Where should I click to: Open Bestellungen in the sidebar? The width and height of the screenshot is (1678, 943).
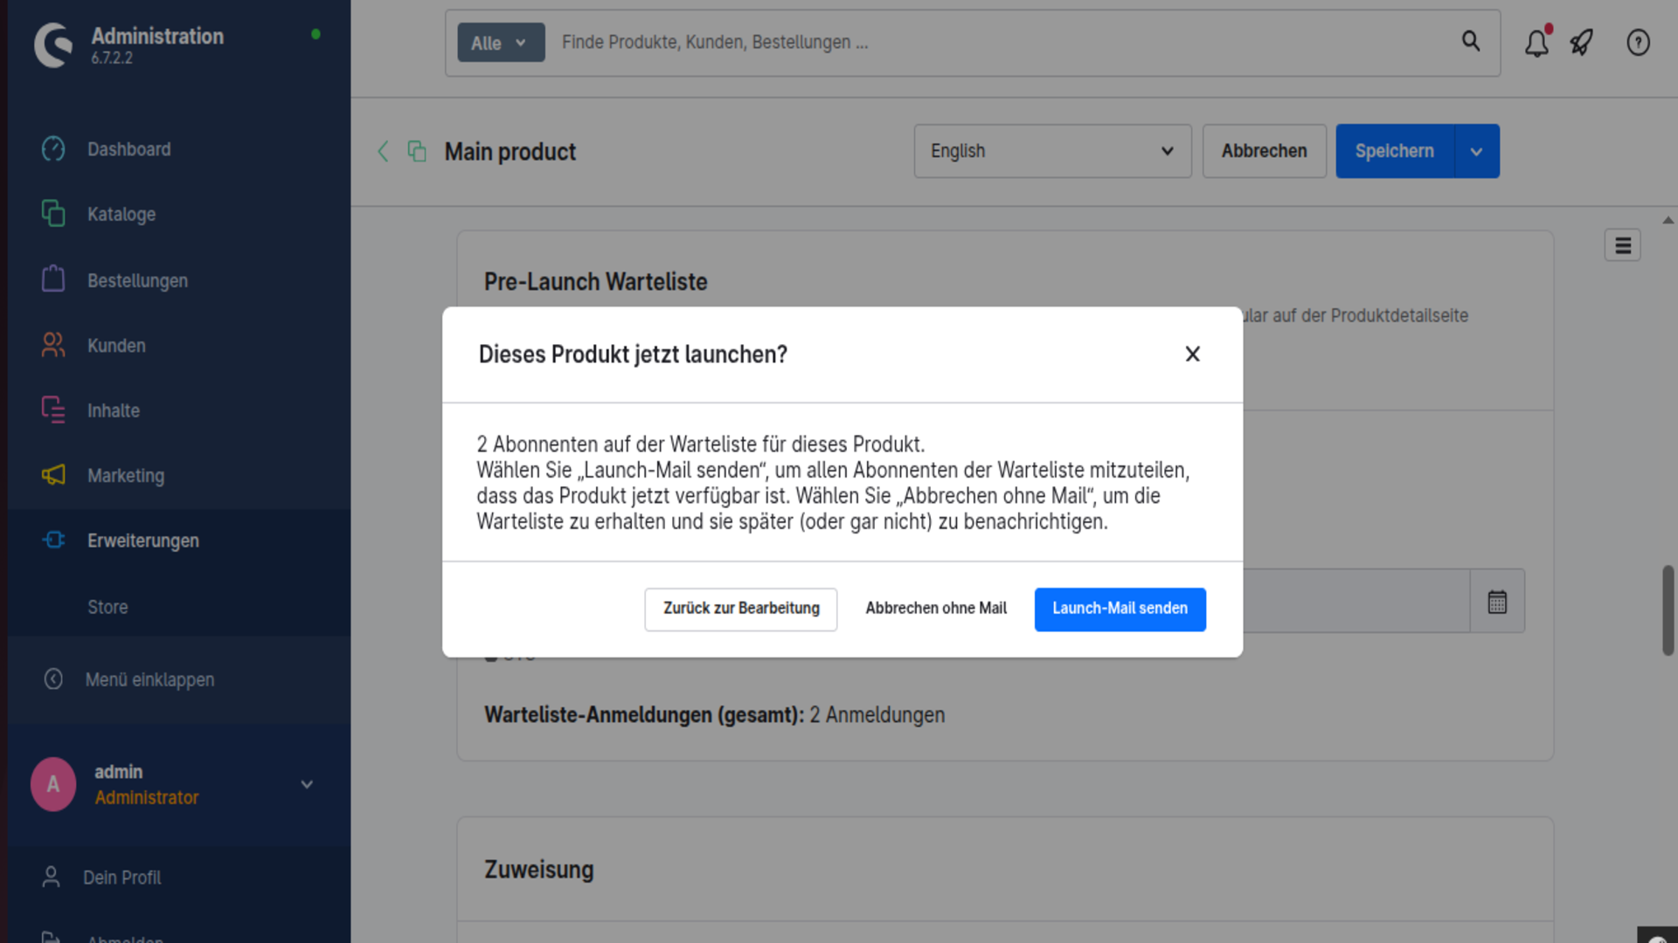coord(137,280)
